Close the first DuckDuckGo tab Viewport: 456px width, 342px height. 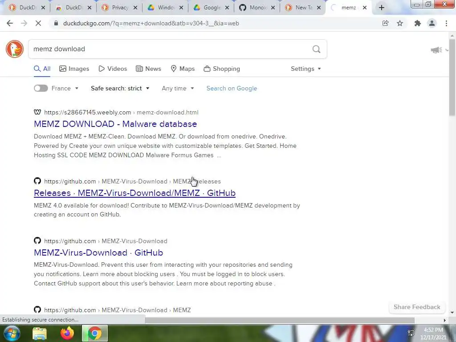click(x=43, y=8)
